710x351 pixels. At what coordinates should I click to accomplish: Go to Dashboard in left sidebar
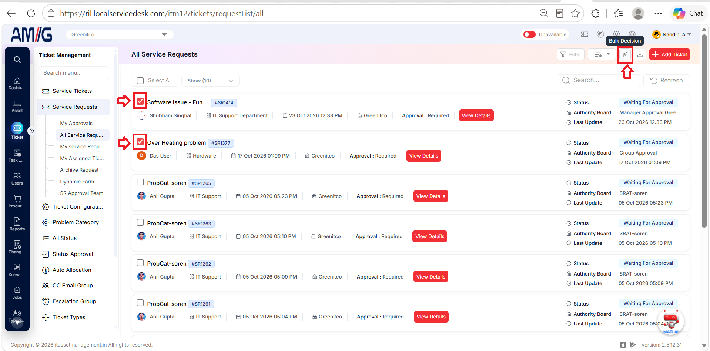click(17, 83)
